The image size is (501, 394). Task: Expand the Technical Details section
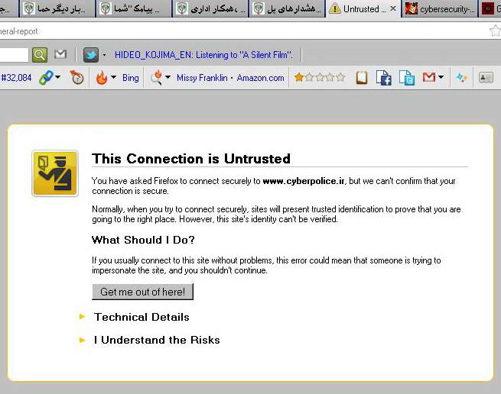[142, 317]
